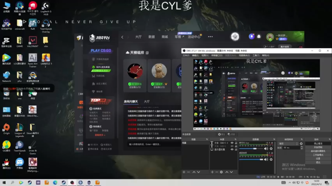Click the start virtual camera button in OBS
The height and width of the screenshot is (186, 332).
318,151
